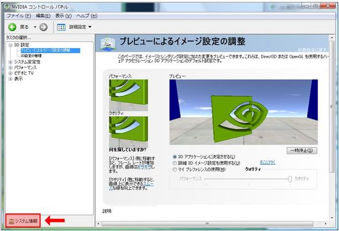Select プレビューによるイメージ設定の調整 tree item
339x231 pixels.
pos(51,50)
